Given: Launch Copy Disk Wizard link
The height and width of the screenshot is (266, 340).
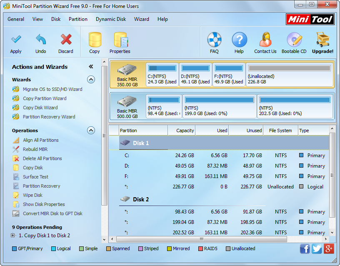Looking at the screenshot, I should [40, 108].
